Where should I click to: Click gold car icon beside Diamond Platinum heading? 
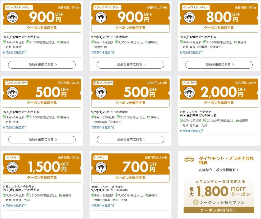pos(189,159)
